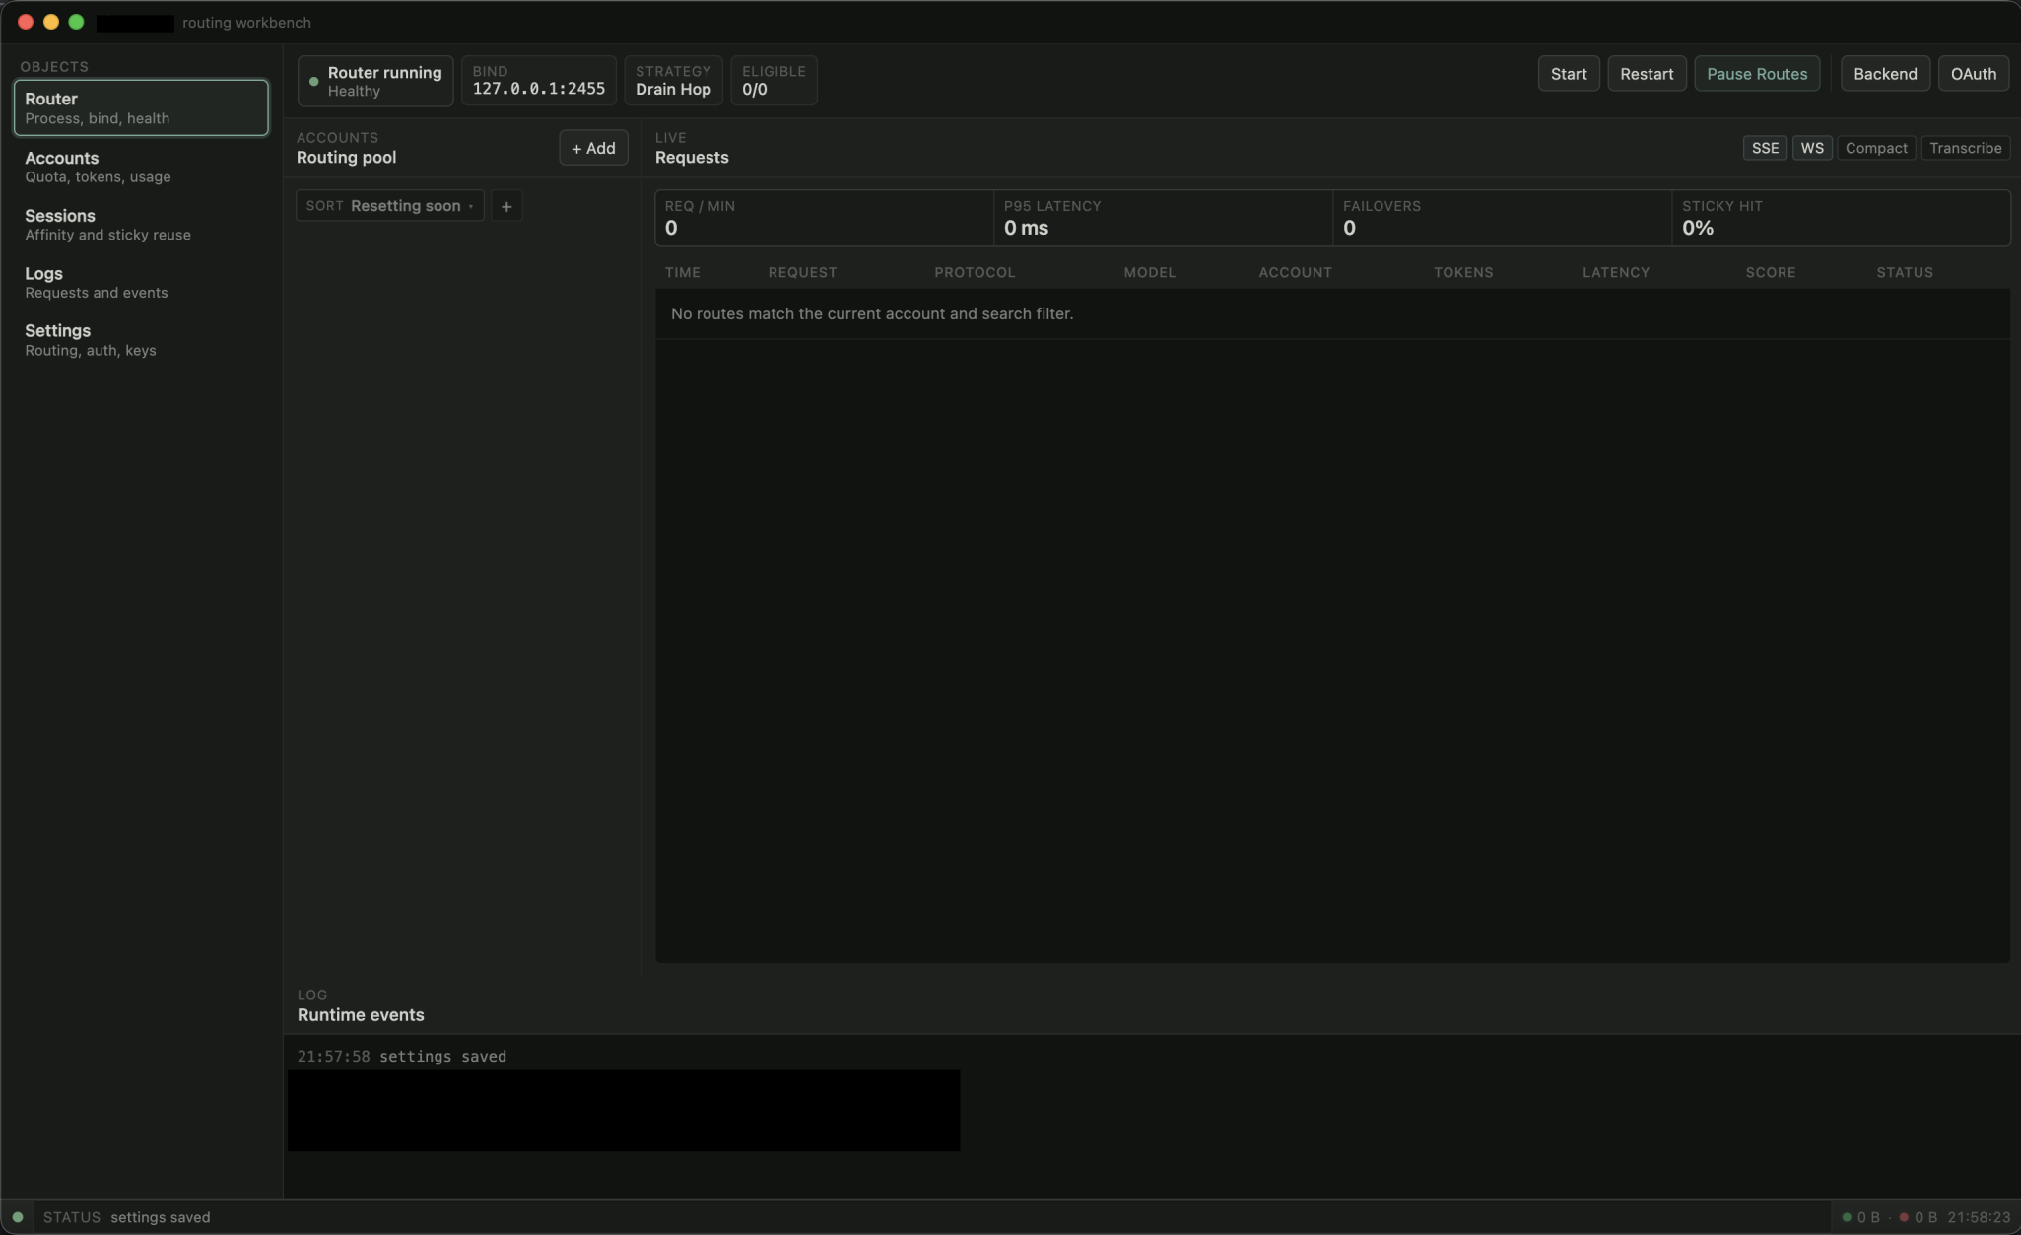Click the green upload traffic indicator

(x=1847, y=1217)
